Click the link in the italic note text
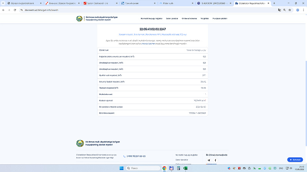This screenshot has height=172, width=307. click(148, 44)
